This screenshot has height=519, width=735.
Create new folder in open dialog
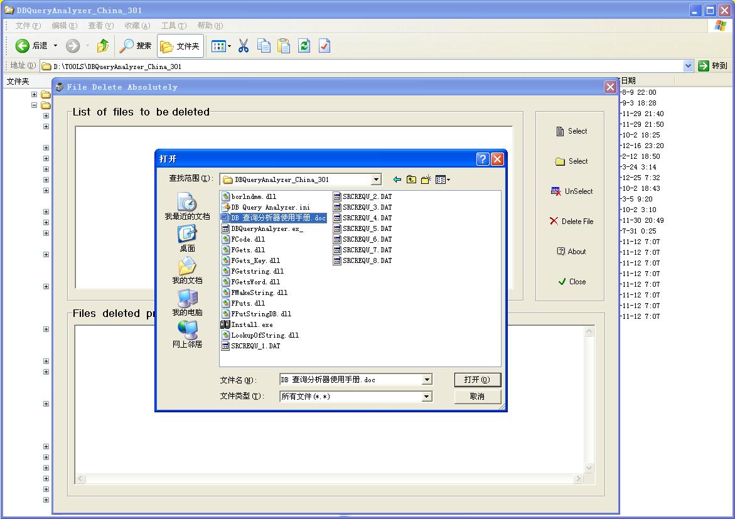[x=426, y=179]
